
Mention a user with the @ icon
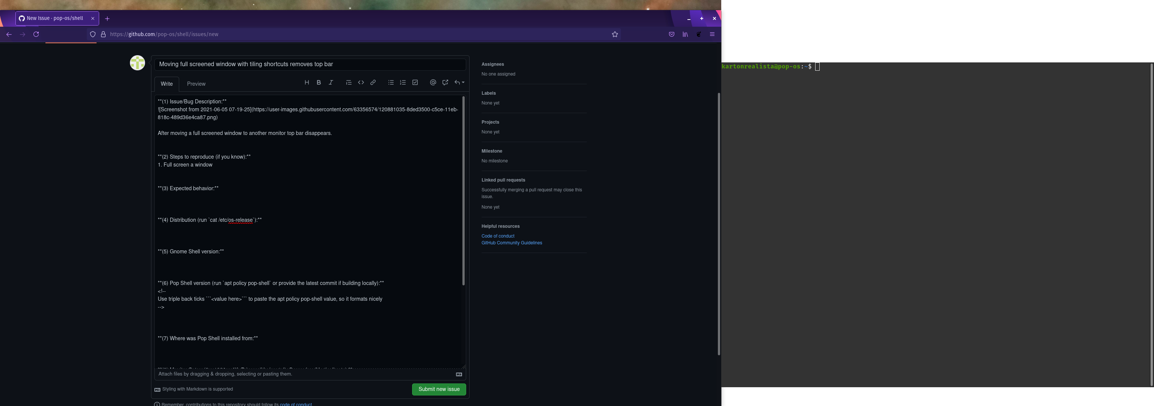(433, 82)
